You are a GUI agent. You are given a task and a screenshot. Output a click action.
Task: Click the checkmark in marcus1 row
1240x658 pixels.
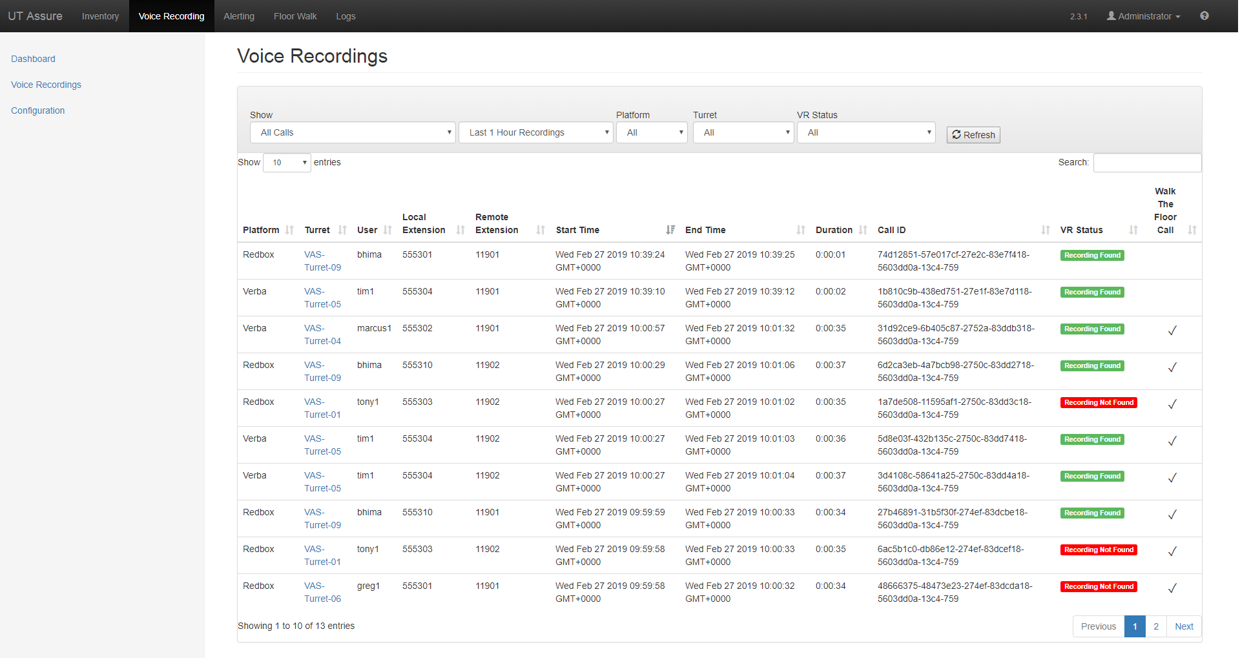tap(1172, 331)
